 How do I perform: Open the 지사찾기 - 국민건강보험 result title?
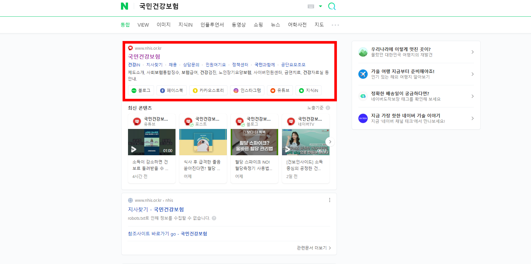156,209
